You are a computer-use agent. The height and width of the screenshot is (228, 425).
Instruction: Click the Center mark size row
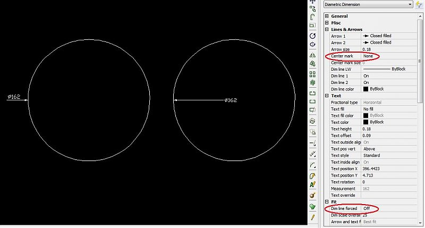coord(373,63)
